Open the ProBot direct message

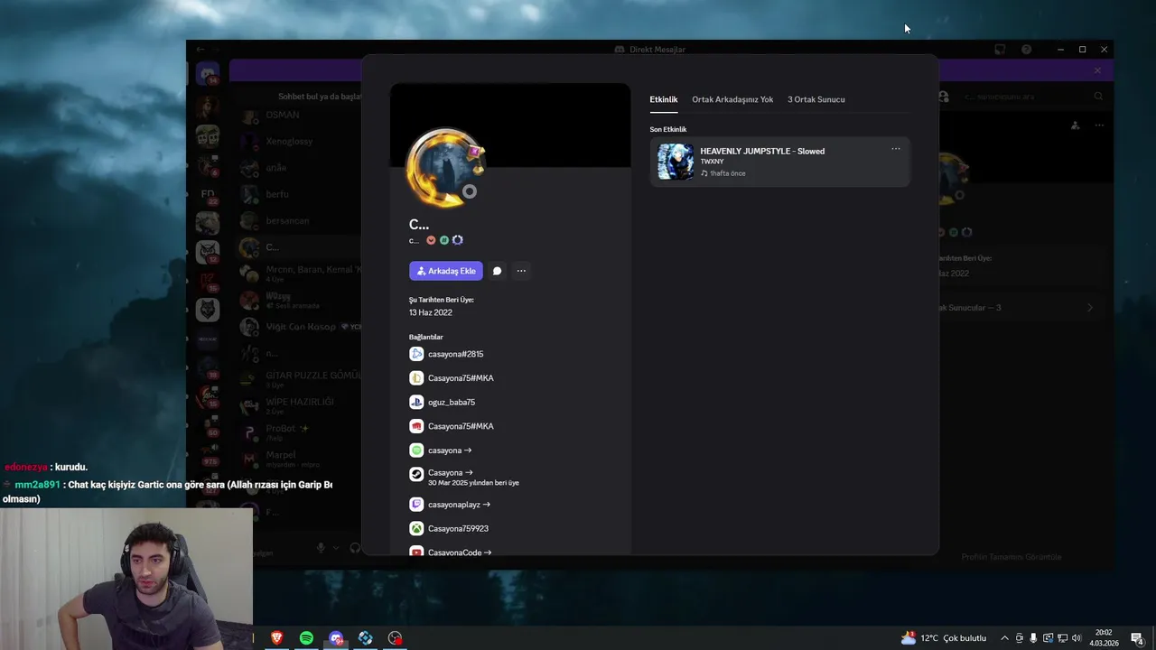click(x=300, y=432)
